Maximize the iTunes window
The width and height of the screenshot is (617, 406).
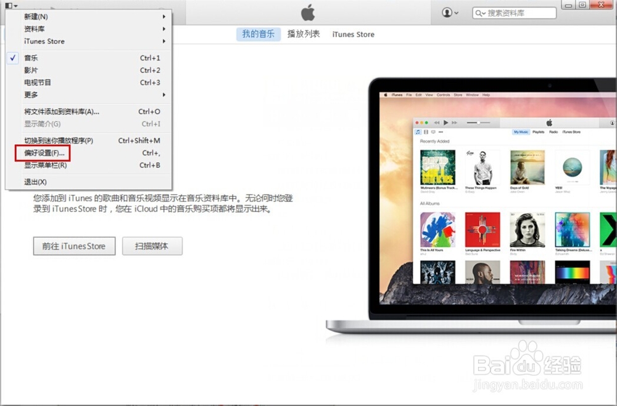(582, 5)
